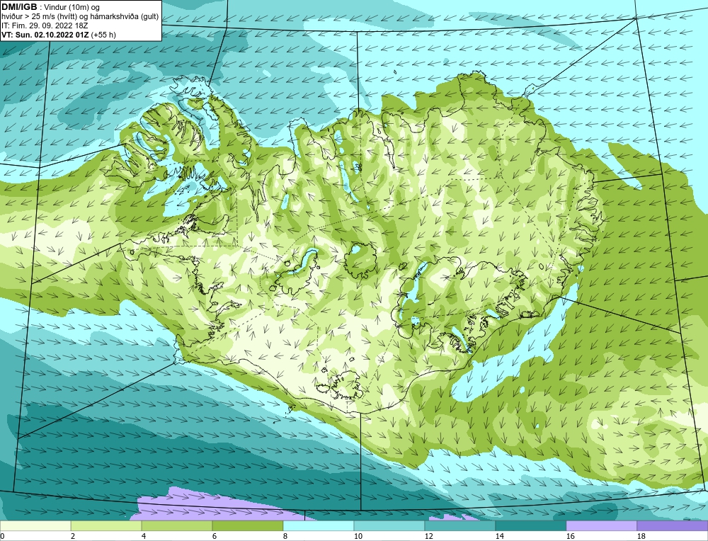The height and width of the screenshot is (541, 708).
Task: Click the legend value '14'
Action: [x=499, y=536]
